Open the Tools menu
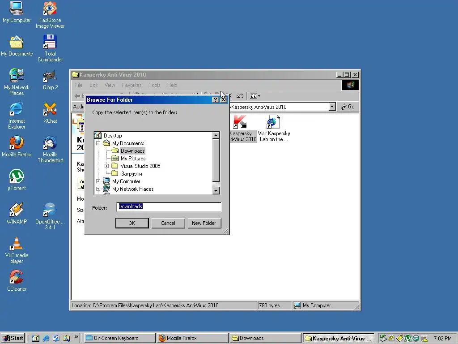This screenshot has height=344, width=458. pyautogui.click(x=154, y=85)
